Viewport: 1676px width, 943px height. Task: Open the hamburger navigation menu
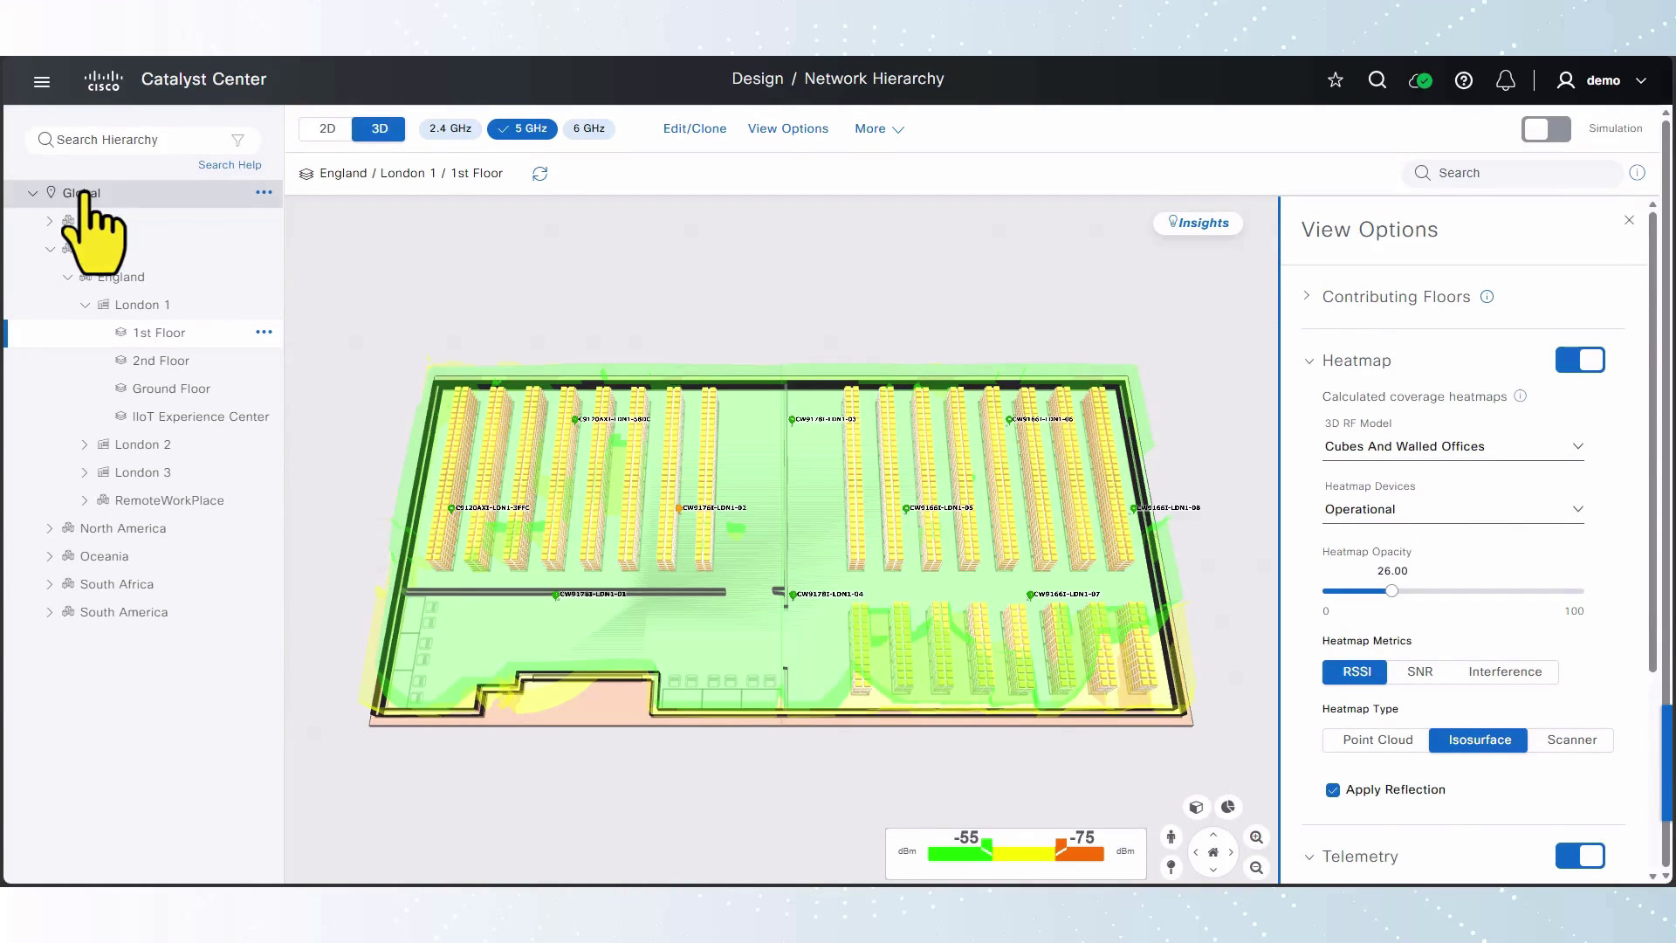pyautogui.click(x=42, y=81)
